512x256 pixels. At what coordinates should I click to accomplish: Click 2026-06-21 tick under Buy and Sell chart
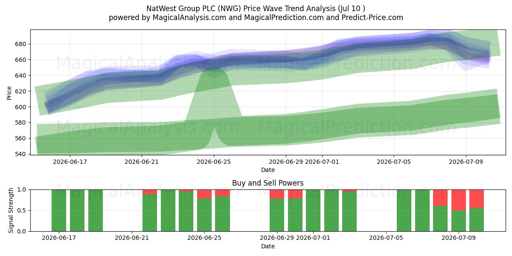[x=132, y=238]
